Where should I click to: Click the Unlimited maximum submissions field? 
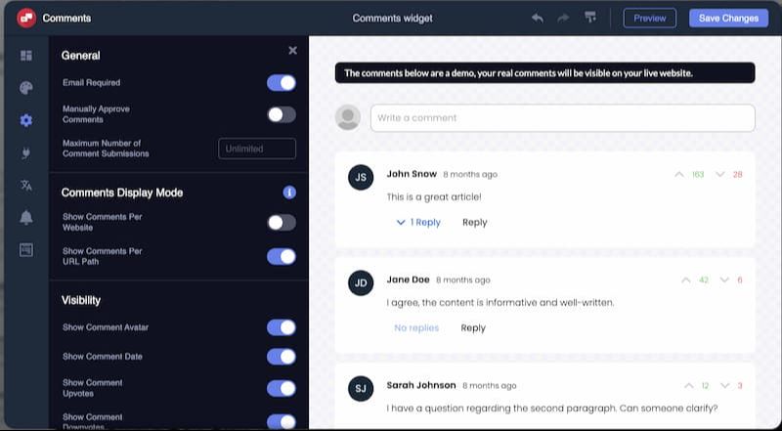pyautogui.click(x=257, y=149)
